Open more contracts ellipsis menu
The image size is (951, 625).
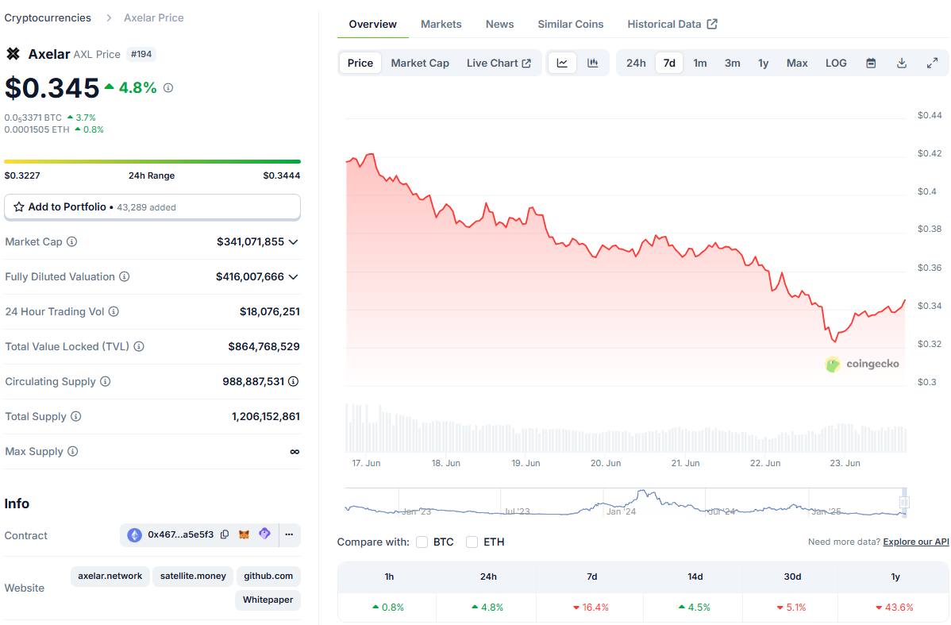coord(289,534)
